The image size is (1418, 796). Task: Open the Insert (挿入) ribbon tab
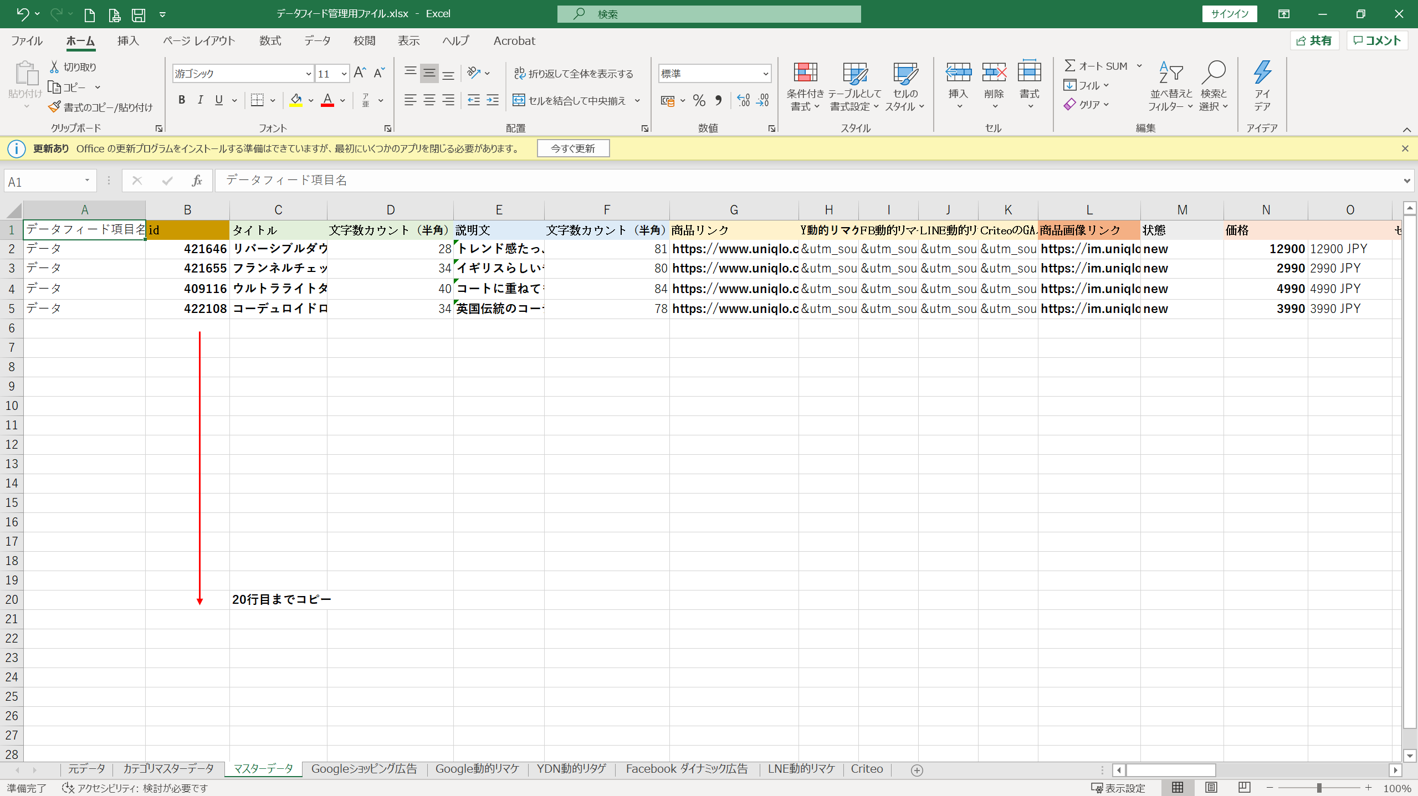(x=128, y=40)
